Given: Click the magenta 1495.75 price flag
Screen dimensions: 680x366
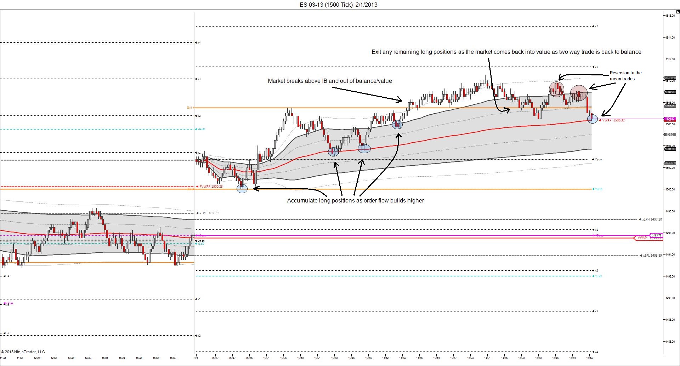Looking at the screenshot, I should point(656,235).
